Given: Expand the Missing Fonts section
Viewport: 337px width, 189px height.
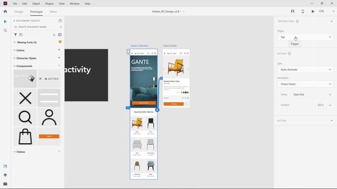Looking at the screenshot, I should pos(15,42).
